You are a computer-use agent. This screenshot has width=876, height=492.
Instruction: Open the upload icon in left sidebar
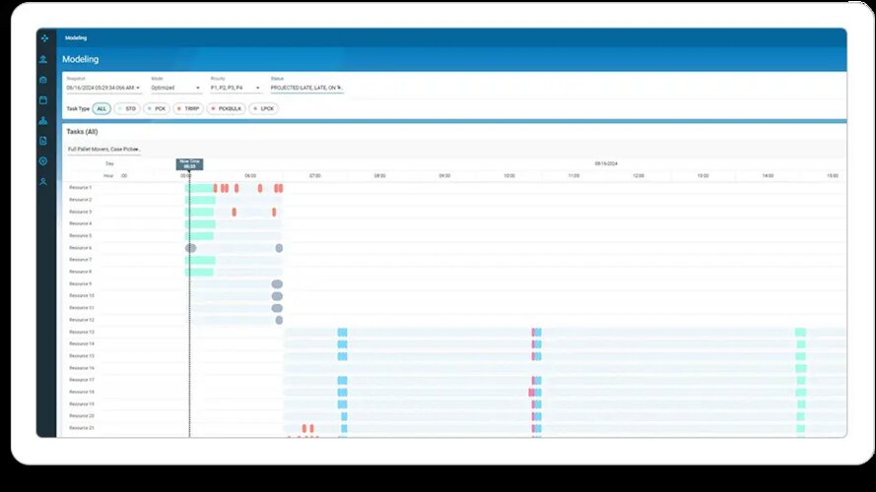click(x=43, y=59)
